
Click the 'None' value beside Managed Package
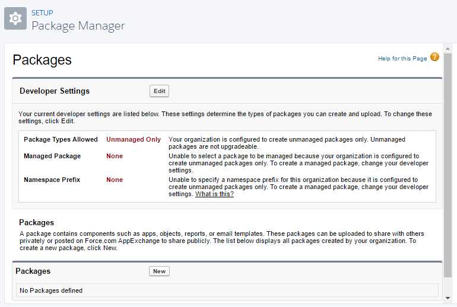[115, 156]
